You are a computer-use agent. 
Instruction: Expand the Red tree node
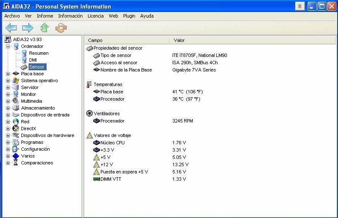8,122
